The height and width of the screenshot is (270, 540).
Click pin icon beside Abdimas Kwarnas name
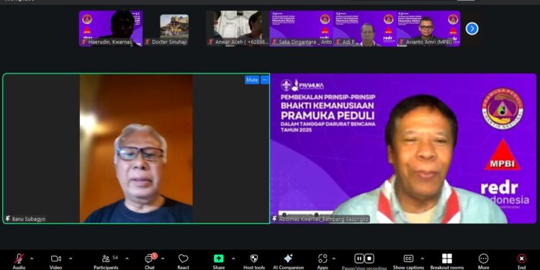[x=274, y=219]
